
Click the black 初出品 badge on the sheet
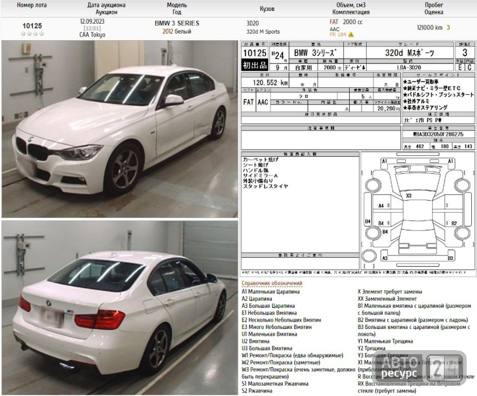(x=255, y=65)
